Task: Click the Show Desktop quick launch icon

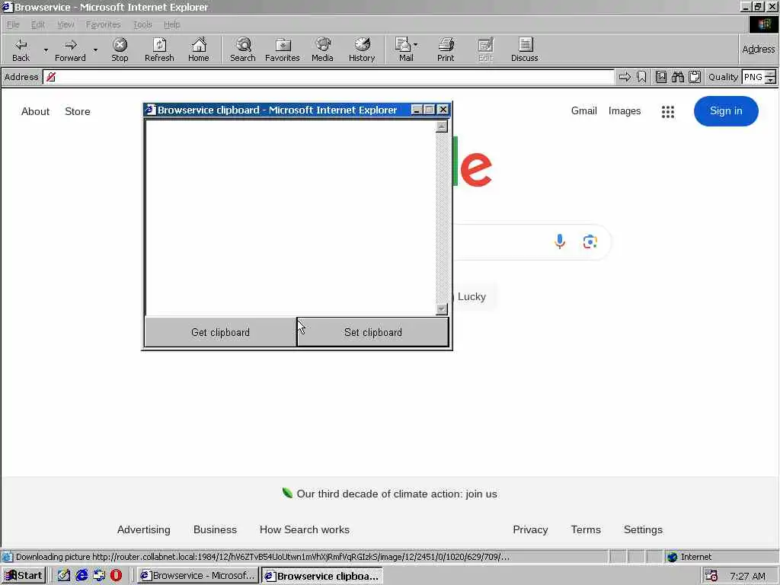Action: tap(64, 576)
